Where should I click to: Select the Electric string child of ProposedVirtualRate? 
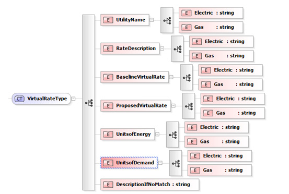[233, 99]
